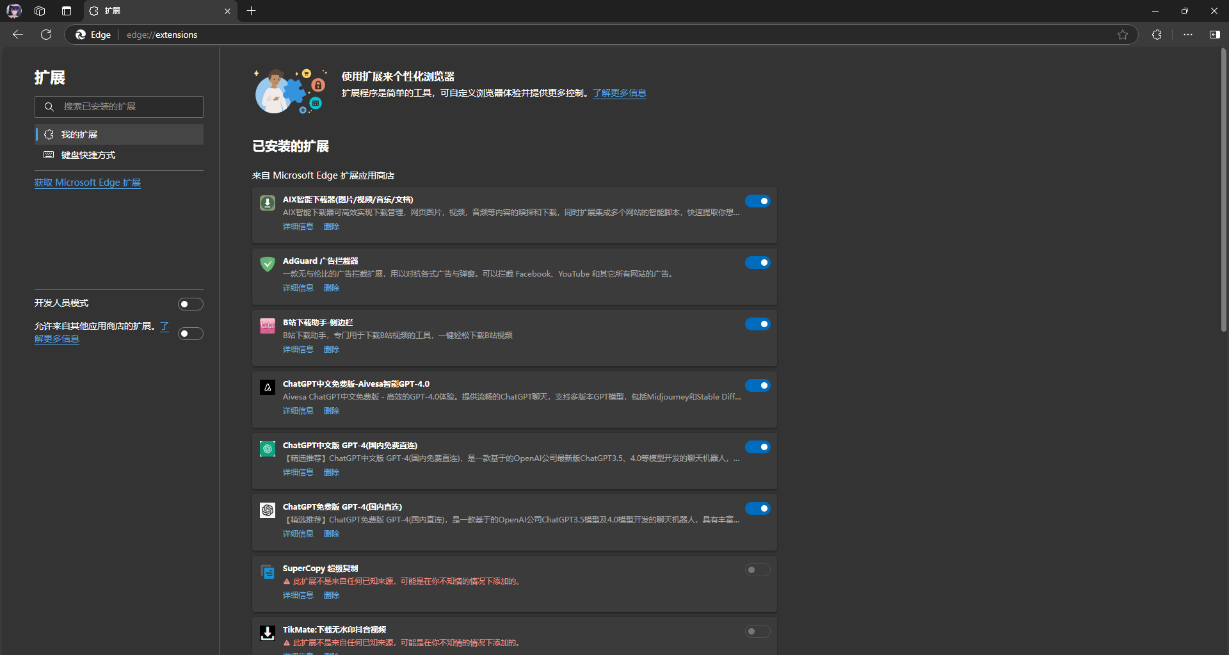1229x655 pixels.
Task: Open the workspaces icon in title bar
Action: (x=40, y=11)
